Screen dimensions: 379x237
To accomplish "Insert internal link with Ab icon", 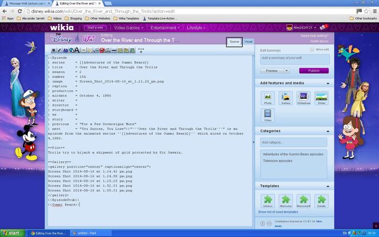I will (66, 50).
